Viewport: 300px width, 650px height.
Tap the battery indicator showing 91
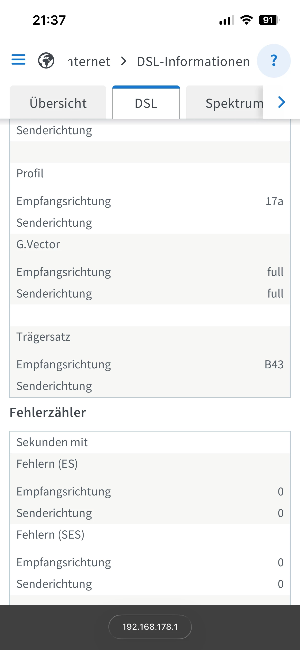[x=269, y=20]
